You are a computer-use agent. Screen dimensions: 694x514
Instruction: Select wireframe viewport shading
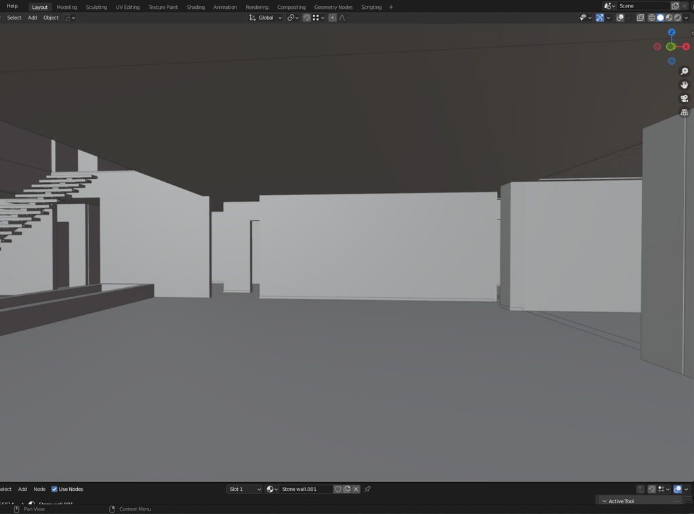(651, 18)
